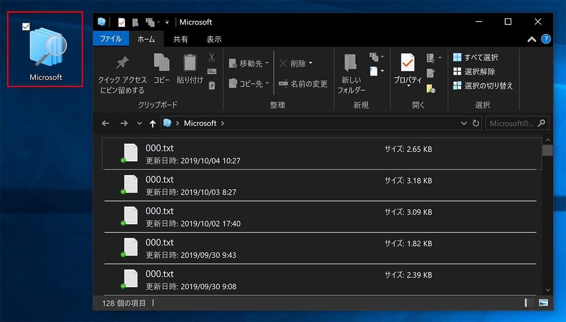The height and width of the screenshot is (322, 566).
Task: Open the 開く open dropdown next to プロパティ
Action: pyautogui.click(x=434, y=58)
